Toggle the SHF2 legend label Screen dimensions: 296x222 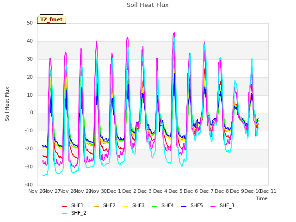click(x=109, y=205)
